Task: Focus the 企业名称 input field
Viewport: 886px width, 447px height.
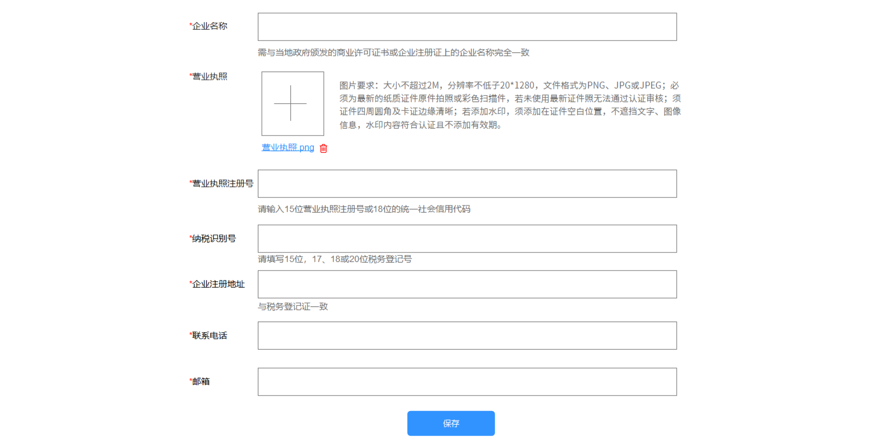Action: pos(467,27)
